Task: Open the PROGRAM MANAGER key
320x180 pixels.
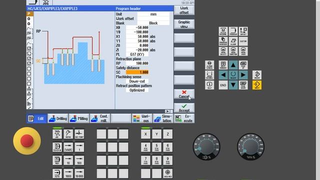Action: click(x=223, y=41)
